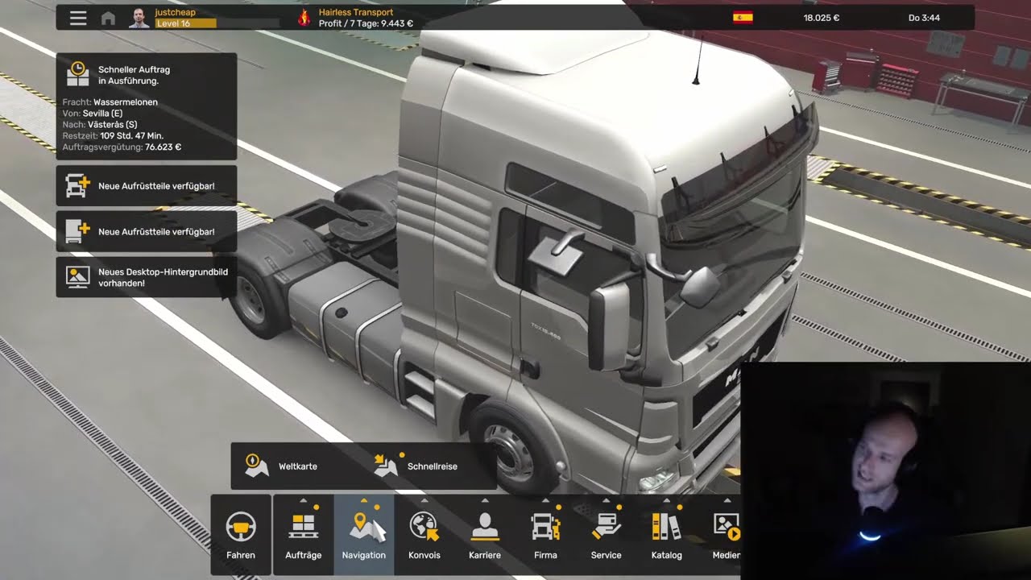
Task: Click the Fracht: Wassermelonen line
Action: tap(110, 102)
